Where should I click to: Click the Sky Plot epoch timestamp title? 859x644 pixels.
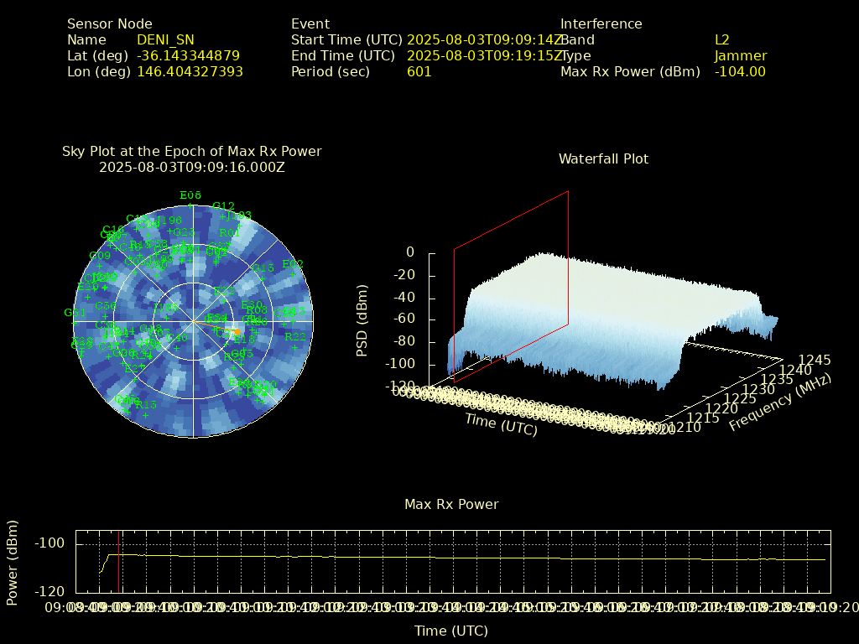[x=191, y=167]
